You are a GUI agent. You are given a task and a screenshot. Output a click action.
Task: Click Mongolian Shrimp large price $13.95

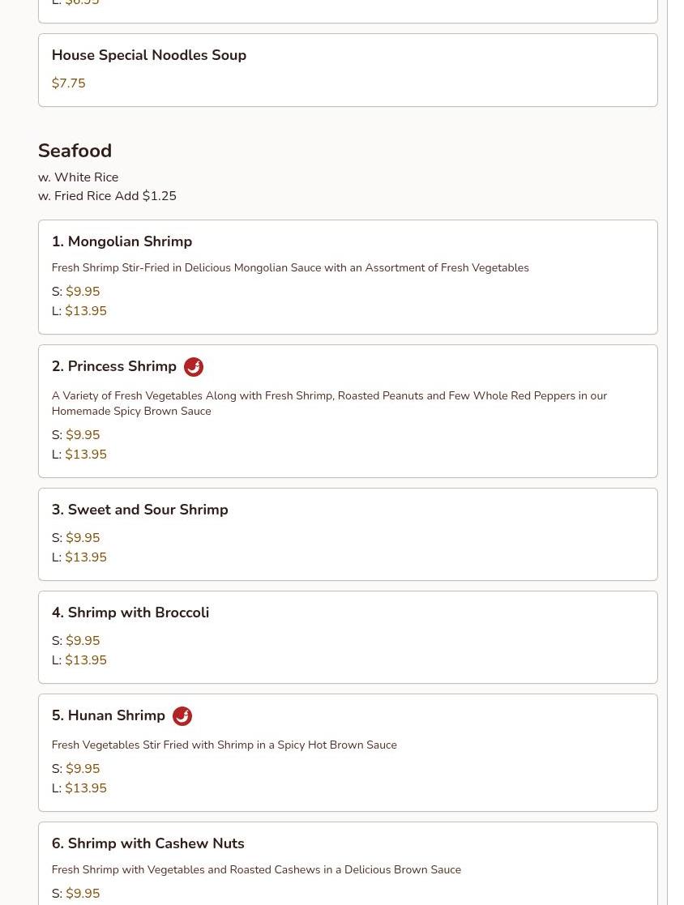pos(85,311)
